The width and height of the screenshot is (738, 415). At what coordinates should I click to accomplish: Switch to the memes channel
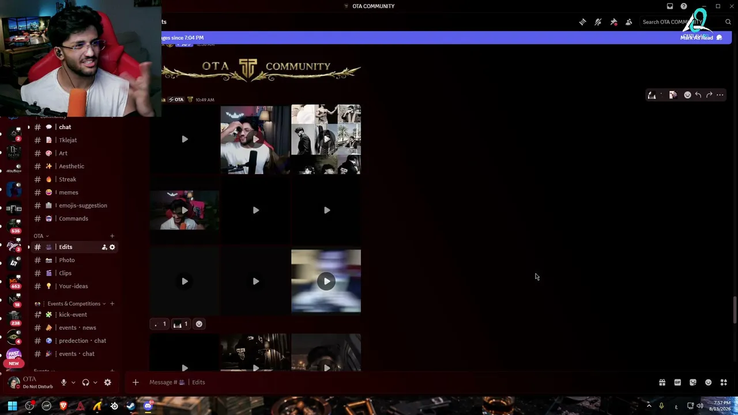point(74,193)
